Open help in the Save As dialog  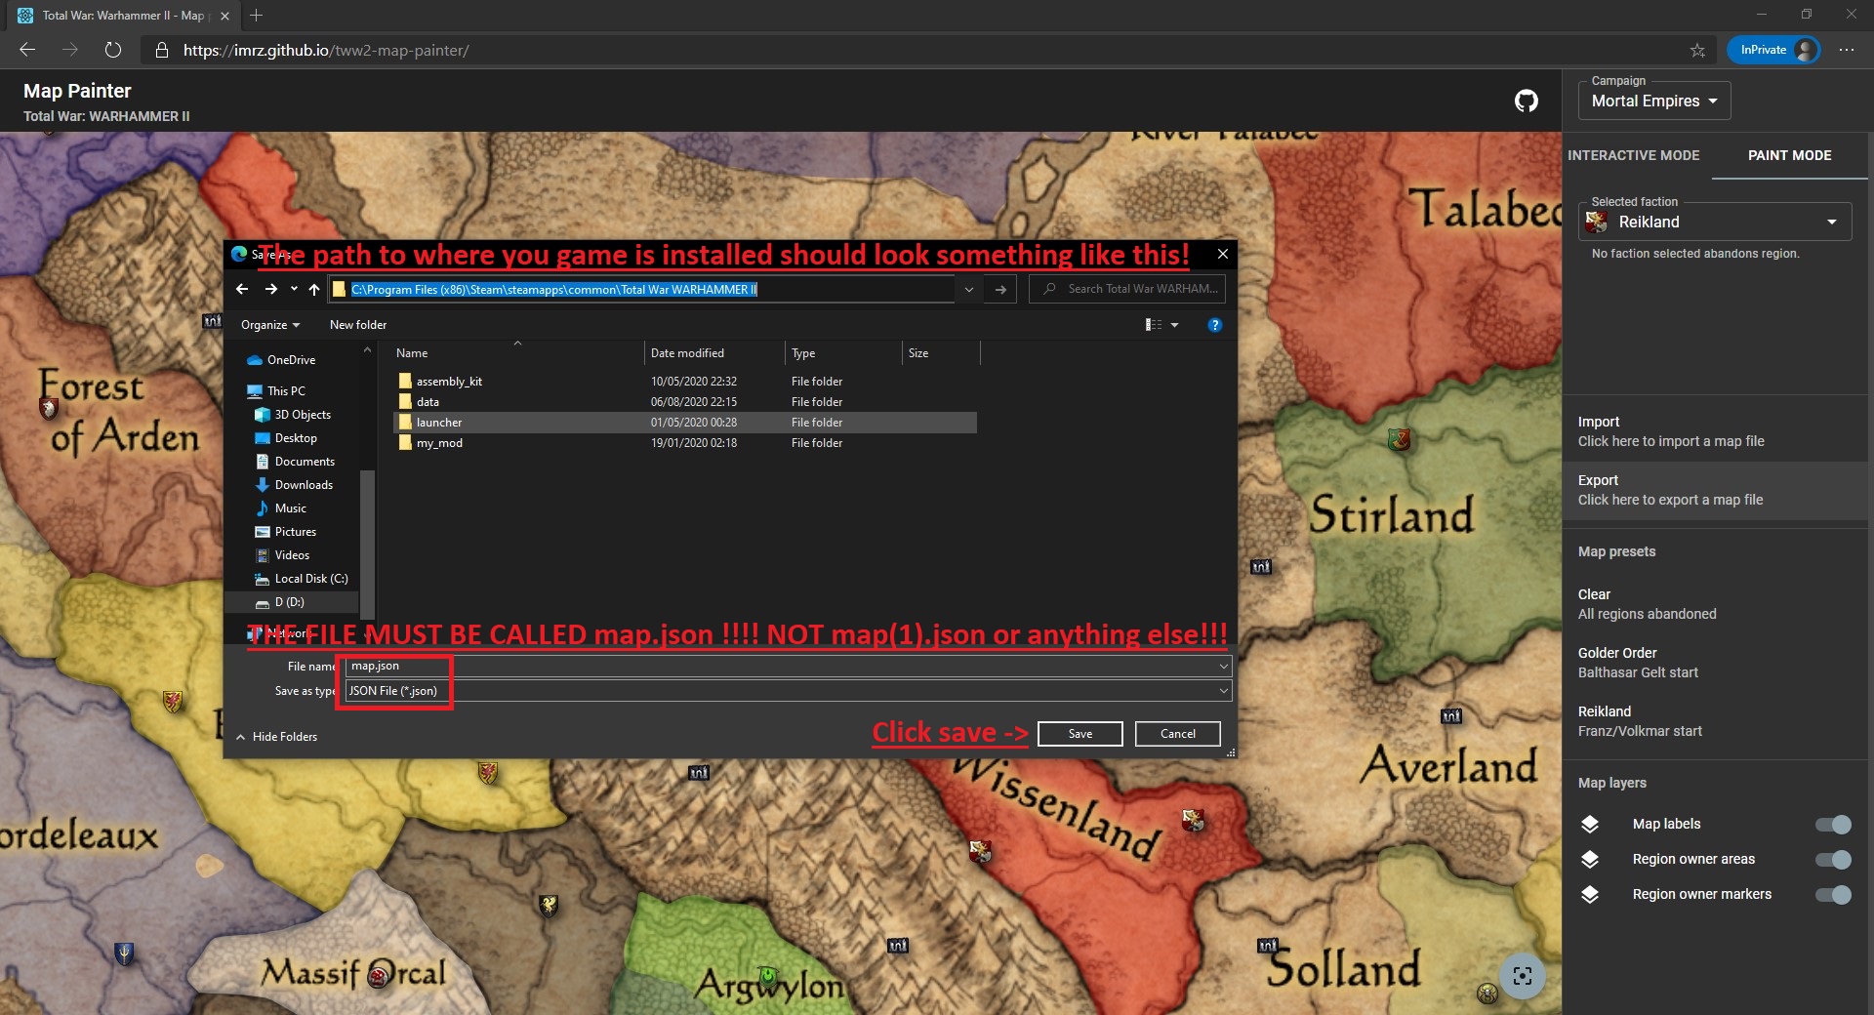point(1214,325)
